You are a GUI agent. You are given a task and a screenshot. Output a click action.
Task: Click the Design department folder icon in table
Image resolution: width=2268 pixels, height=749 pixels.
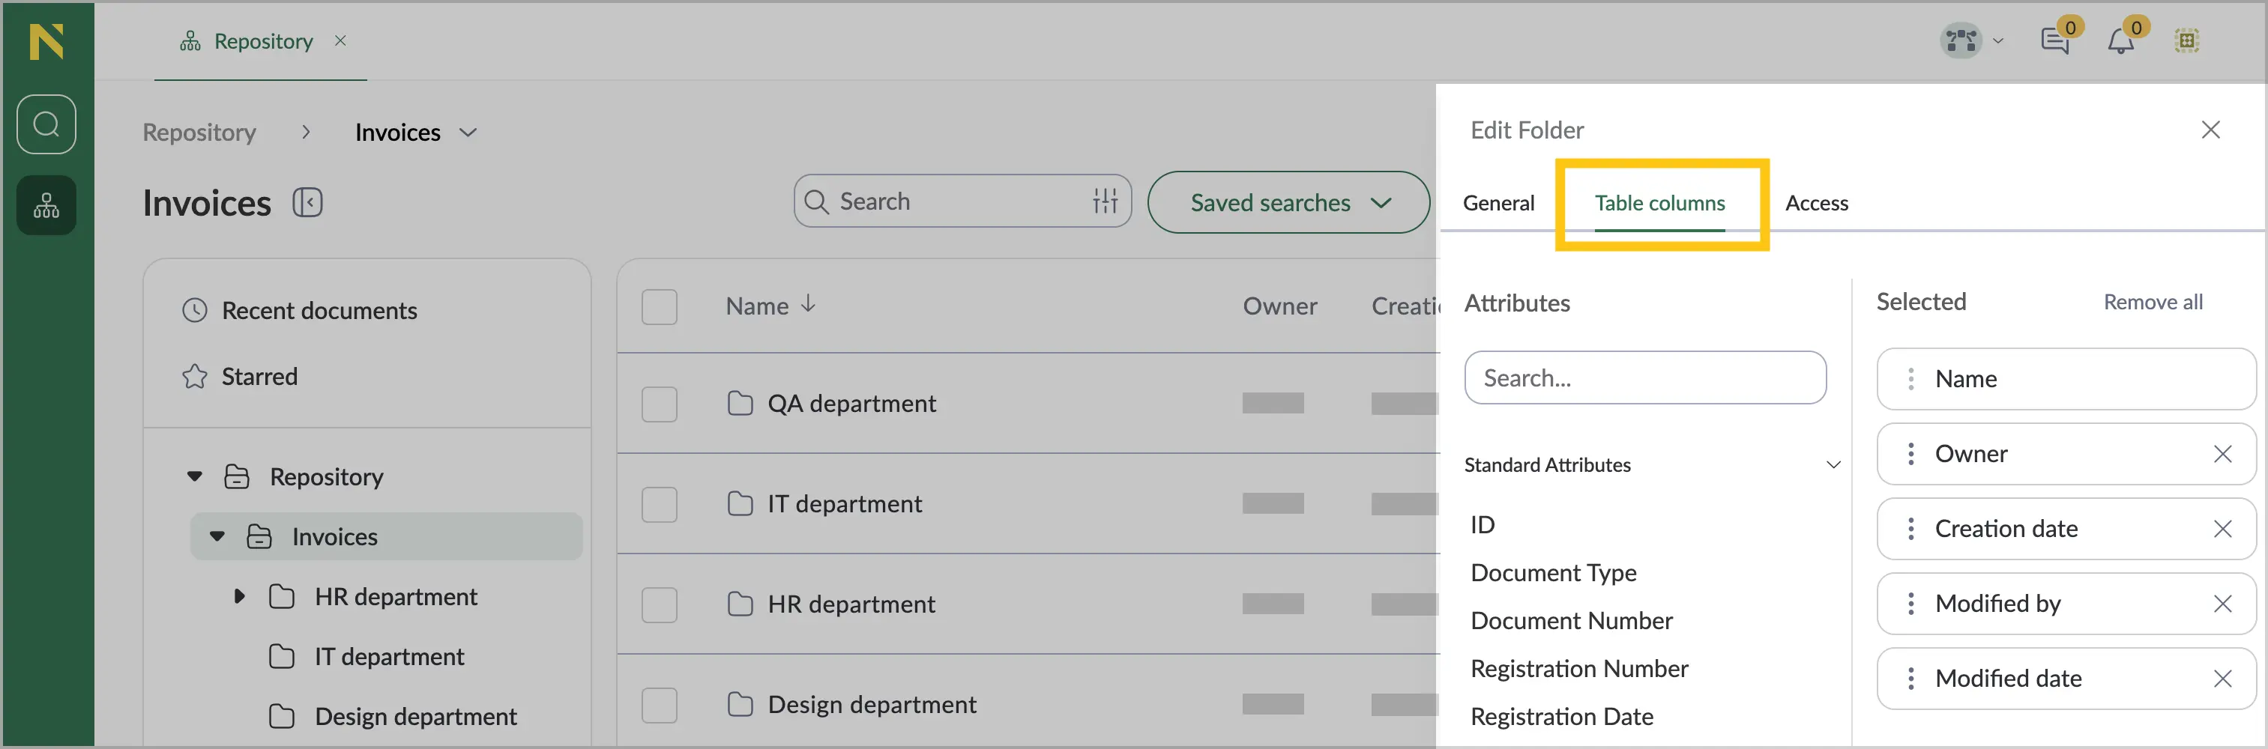click(741, 704)
